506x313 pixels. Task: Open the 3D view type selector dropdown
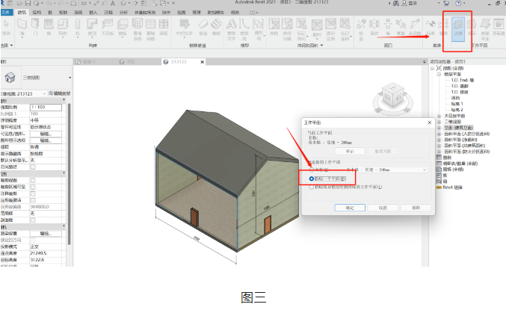(x=70, y=78)
